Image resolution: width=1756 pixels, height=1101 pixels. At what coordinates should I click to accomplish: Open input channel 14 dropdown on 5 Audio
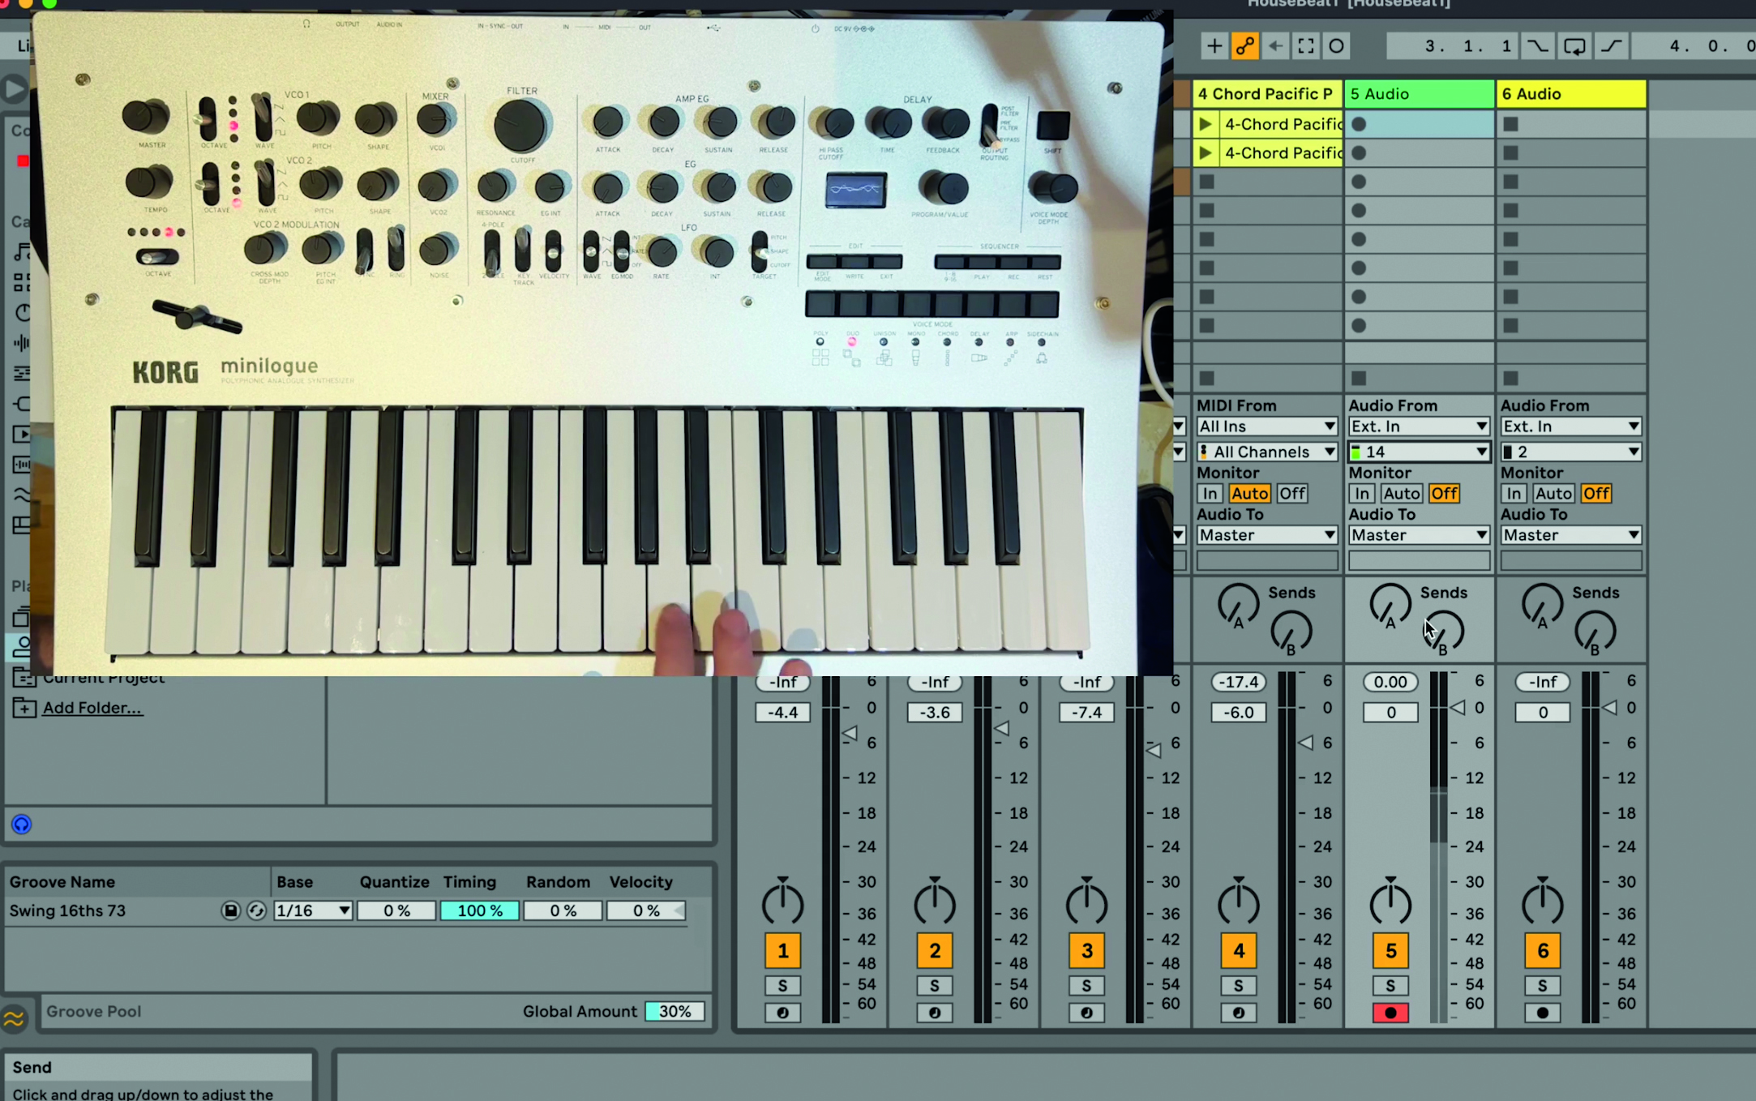pyautogui.click(x=1419, y=452)
